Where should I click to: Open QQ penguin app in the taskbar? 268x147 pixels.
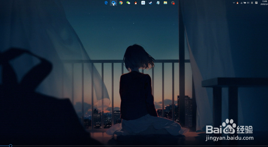click(136, 3)
